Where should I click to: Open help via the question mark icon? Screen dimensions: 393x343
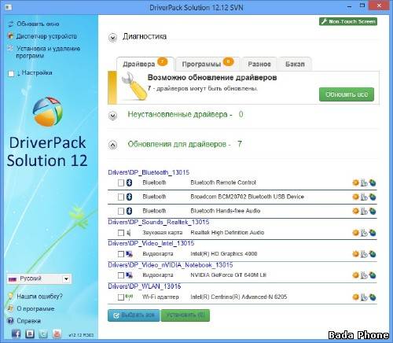[x=10, y=321]
